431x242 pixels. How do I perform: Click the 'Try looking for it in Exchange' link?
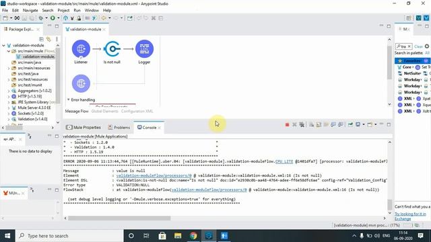tap(410, 216)
